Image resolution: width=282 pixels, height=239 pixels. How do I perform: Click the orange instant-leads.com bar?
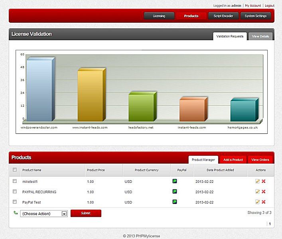pos(193,109)
